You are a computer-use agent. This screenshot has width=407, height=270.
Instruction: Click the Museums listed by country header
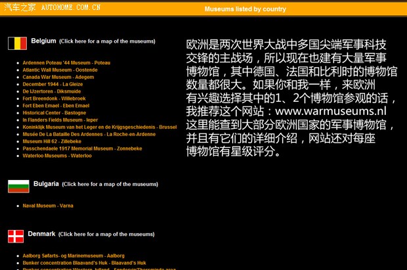click(245, 9)
